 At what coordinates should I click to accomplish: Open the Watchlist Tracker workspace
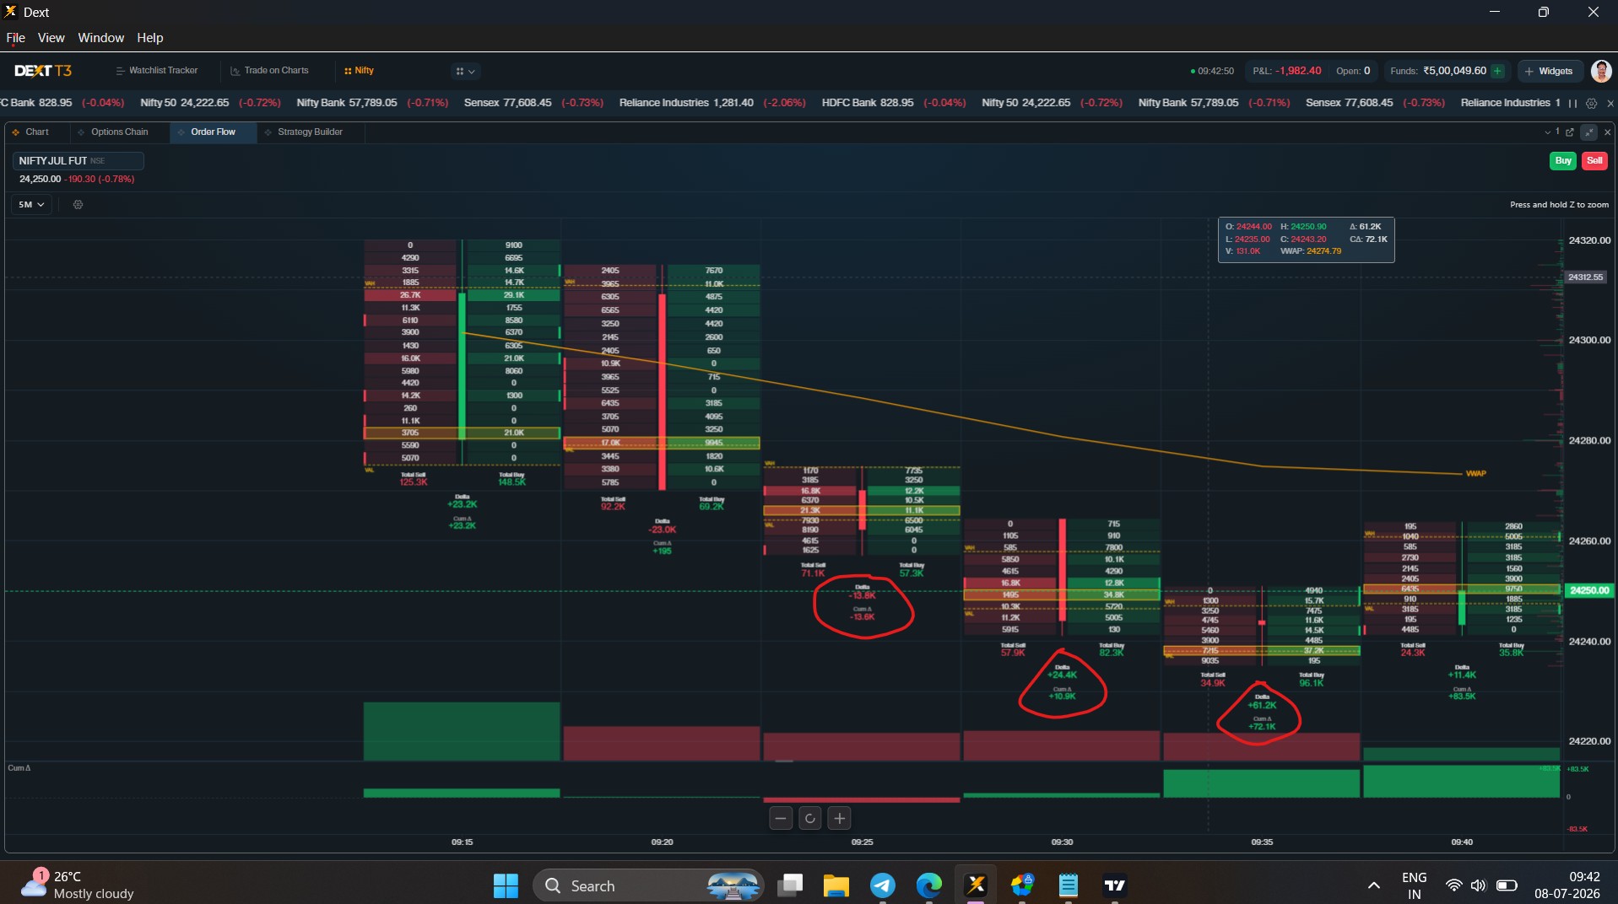[157, 71]
